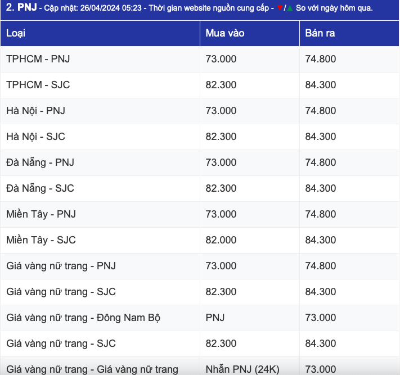Select the "Bán ra" column header
Image resolution: width=400 pixels, height=375 pixels.
(320, 33)
